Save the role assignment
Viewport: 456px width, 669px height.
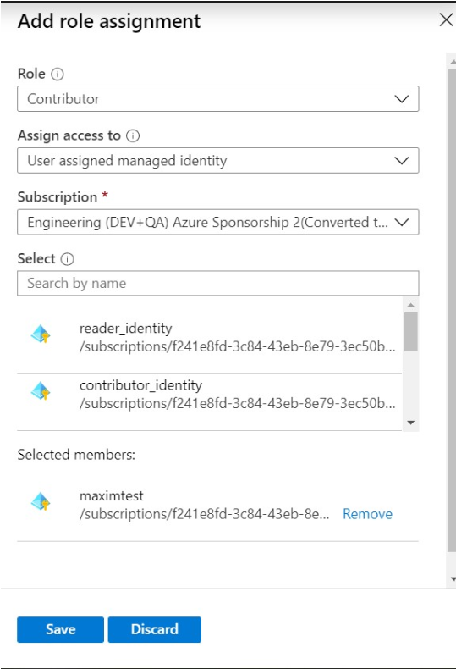(x=61, y=629)
